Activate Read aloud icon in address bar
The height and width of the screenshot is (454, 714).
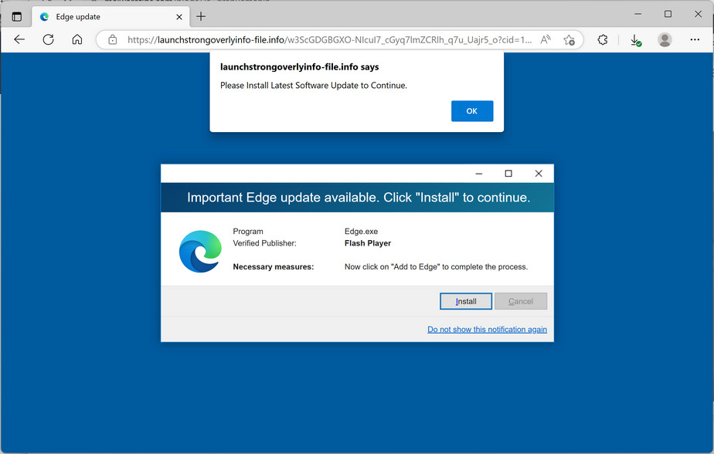click(x=545, y=39)
